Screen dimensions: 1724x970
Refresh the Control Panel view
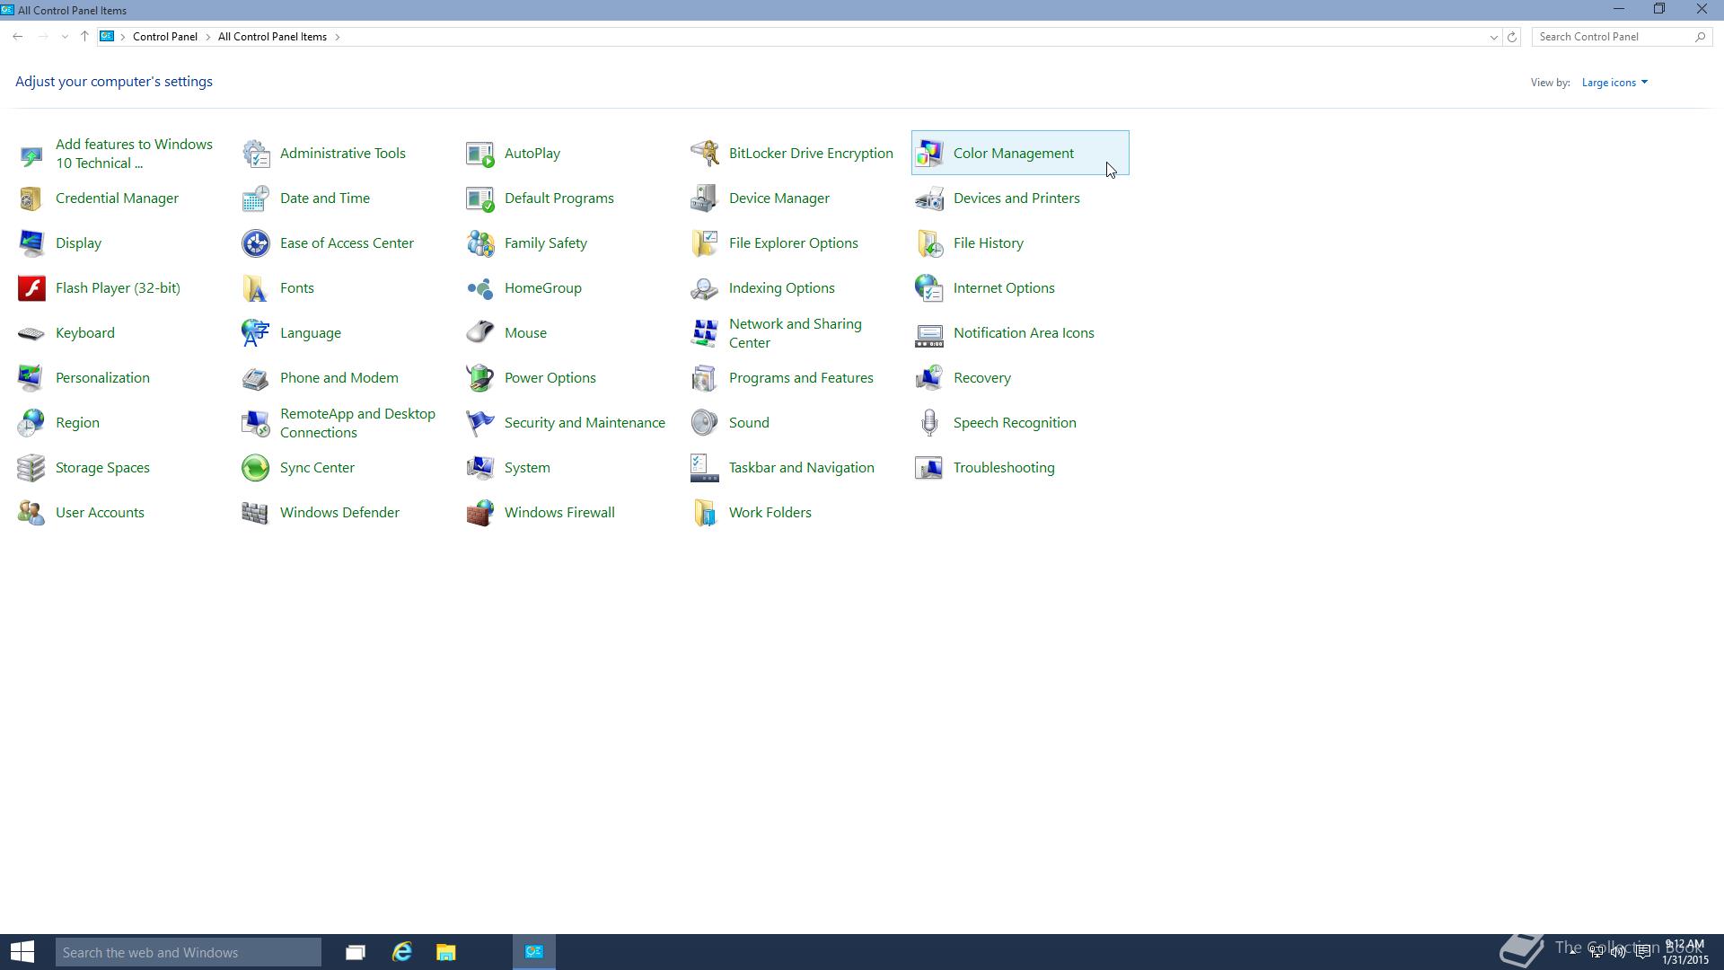[1512, 37]
